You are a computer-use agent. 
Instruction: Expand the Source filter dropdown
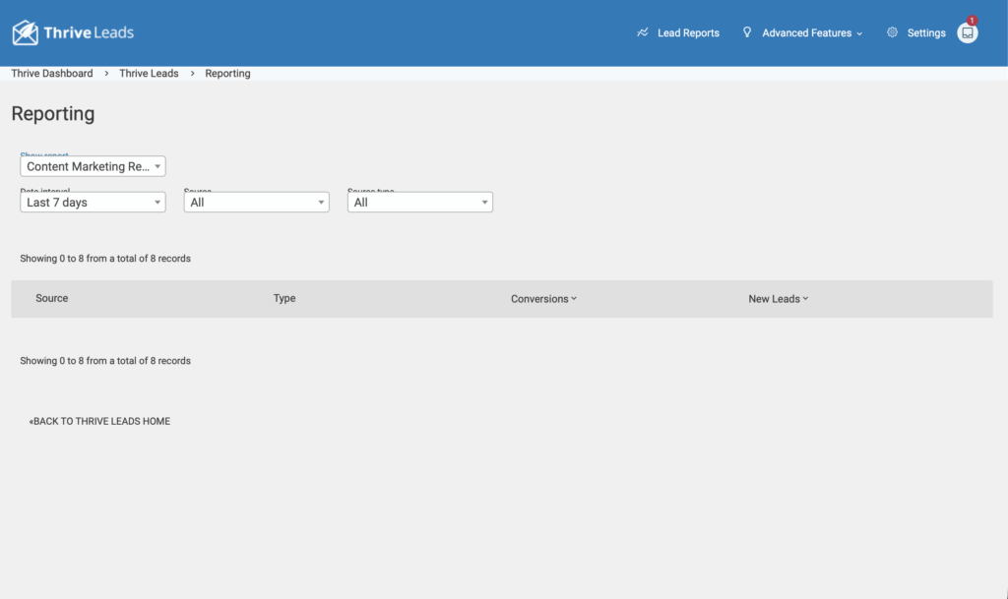(257, 202)
